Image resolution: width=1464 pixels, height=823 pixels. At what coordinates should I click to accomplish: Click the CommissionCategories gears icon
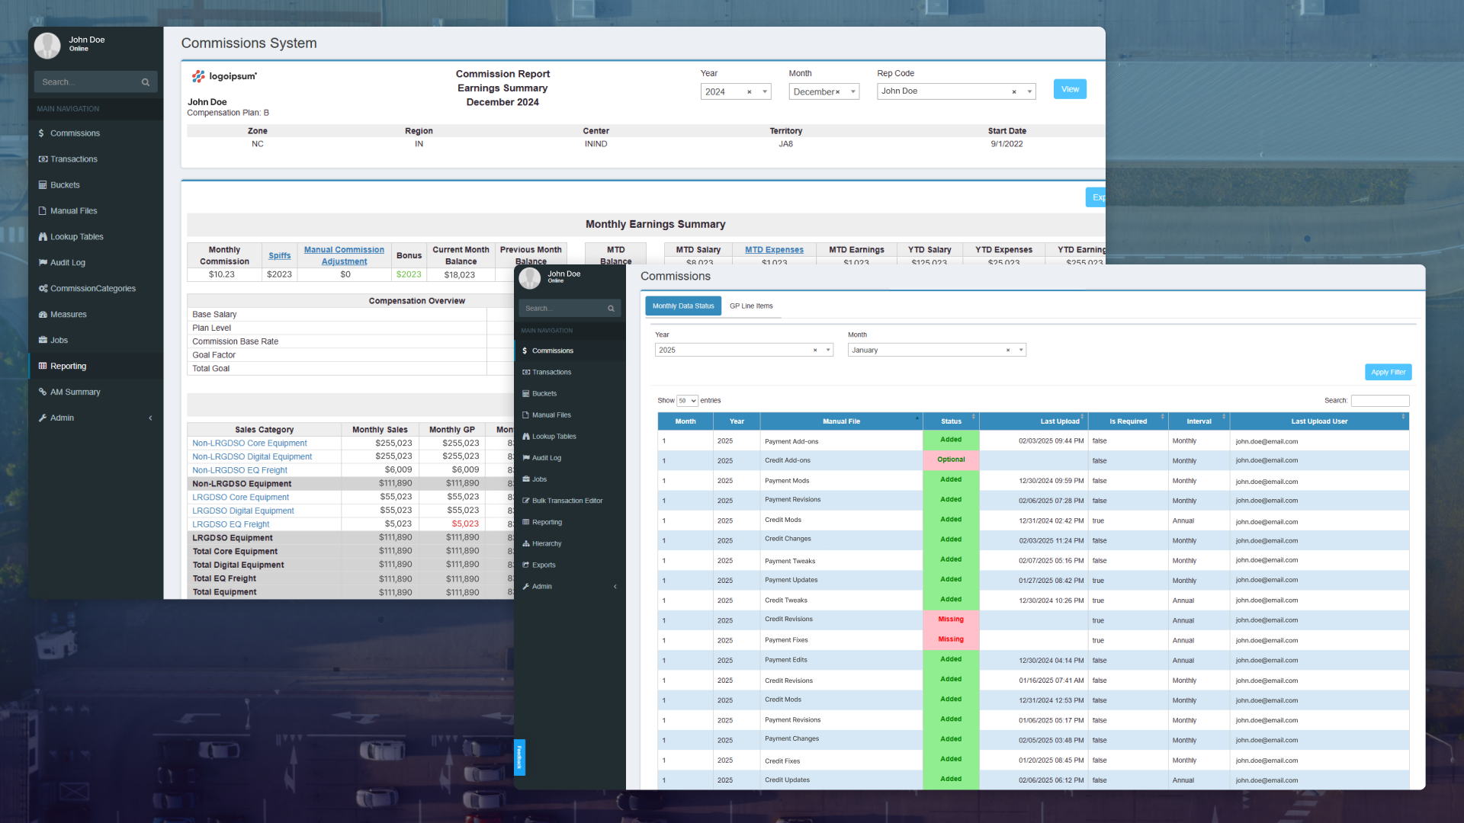pyautogui.click(x=43, y=289)
